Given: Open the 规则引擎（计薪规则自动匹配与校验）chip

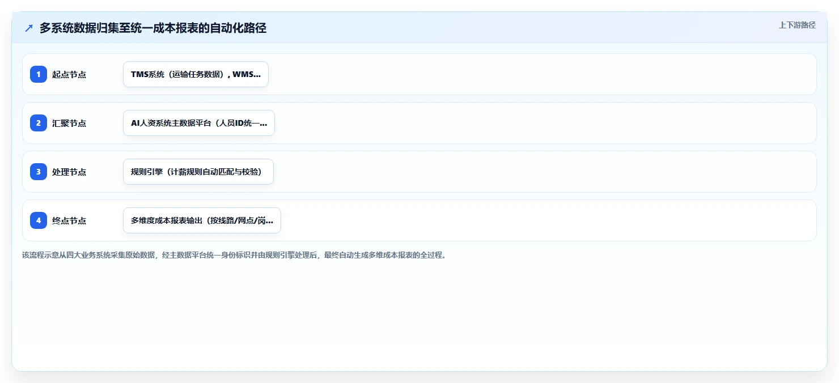Looking at the screenshot, I should [198, 172].
